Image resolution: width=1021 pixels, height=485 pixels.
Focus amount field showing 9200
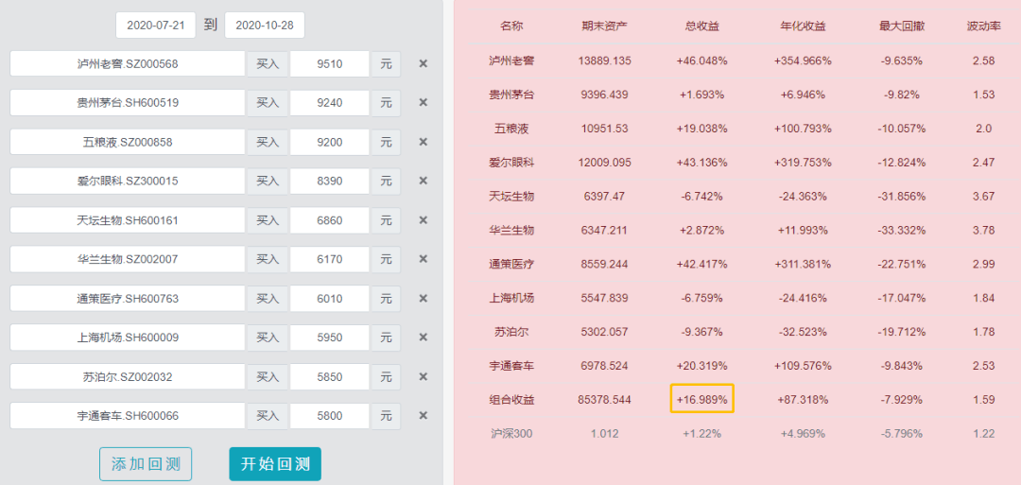(x=330, y=142)
